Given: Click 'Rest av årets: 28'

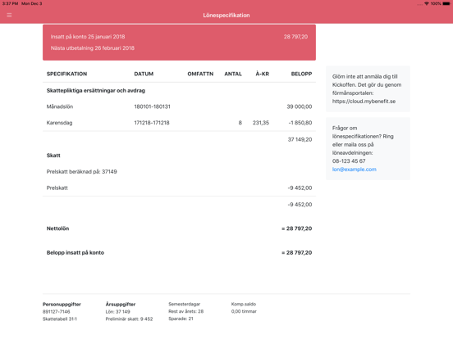Looking at the screenshot, I should click(x=186, y=311).
